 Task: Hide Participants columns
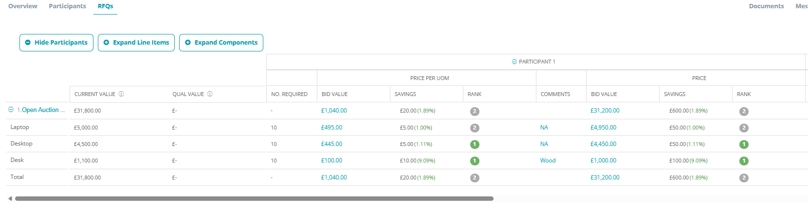[56, 43]
